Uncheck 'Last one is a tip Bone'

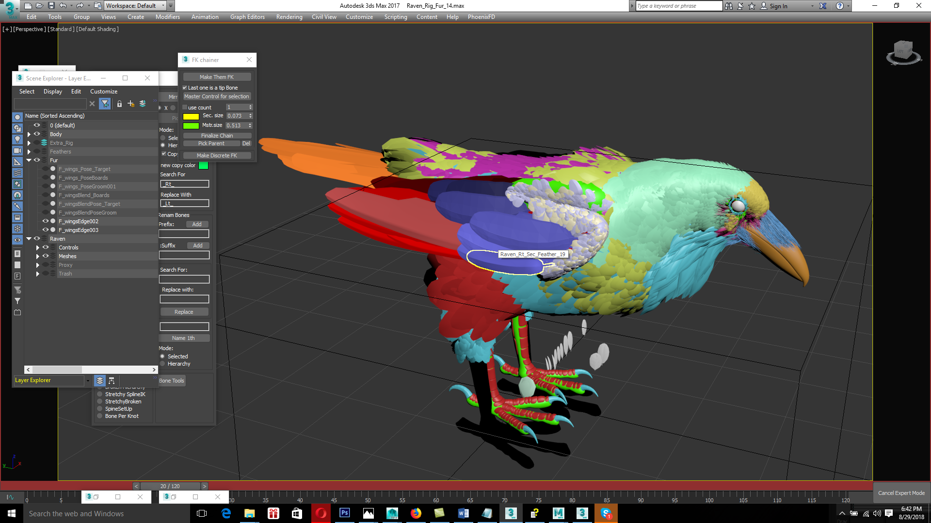click(x=185, y=88)
